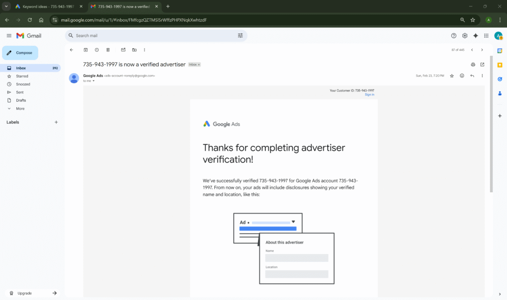
Task: Star the verified advertiser email
Action: 452,76
